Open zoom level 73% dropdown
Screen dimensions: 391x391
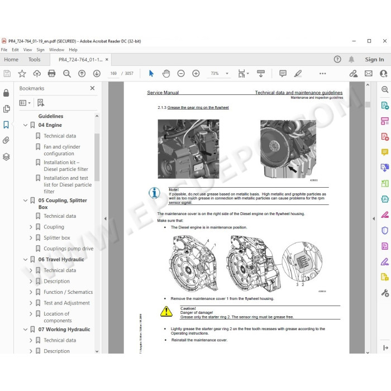[x=227, y=74]
